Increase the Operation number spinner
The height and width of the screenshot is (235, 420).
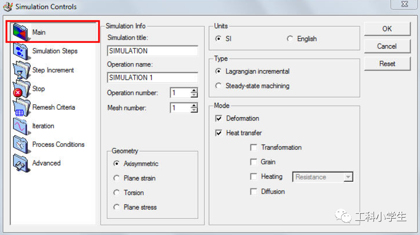point(194,90)
